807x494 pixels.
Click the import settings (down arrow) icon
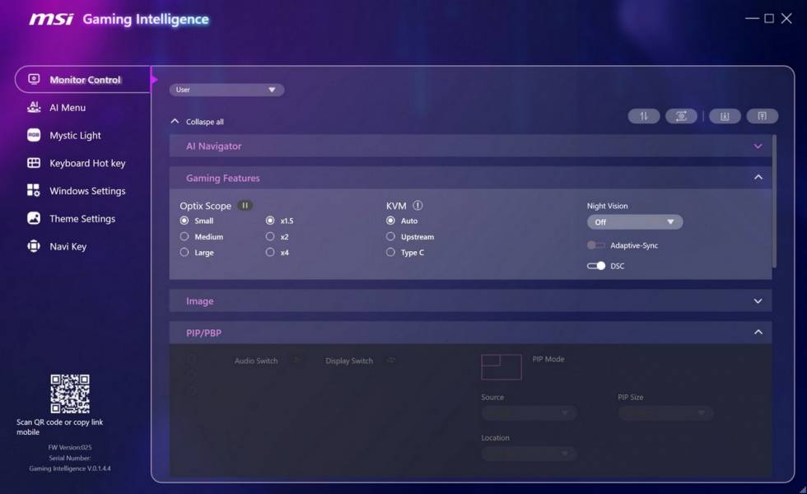pos(725,116)
